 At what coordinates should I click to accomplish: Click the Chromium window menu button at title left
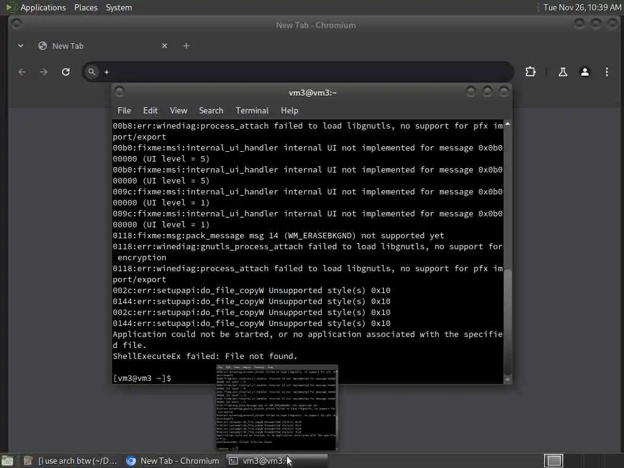pos(16,24)
